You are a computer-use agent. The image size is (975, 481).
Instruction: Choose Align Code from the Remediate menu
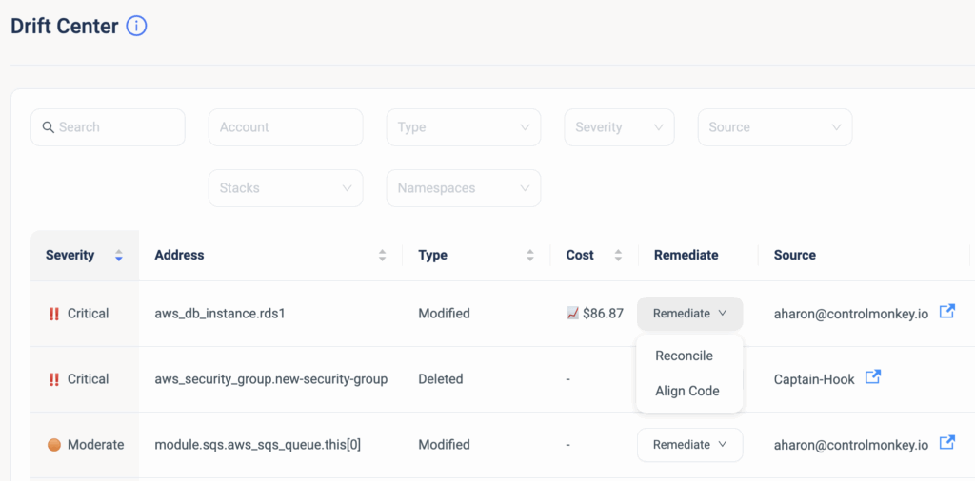tap(686, 391)
